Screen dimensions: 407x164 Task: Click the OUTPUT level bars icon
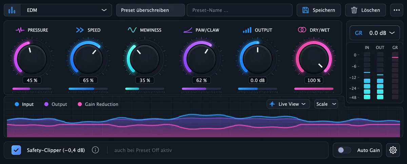[x=247, y=30]
